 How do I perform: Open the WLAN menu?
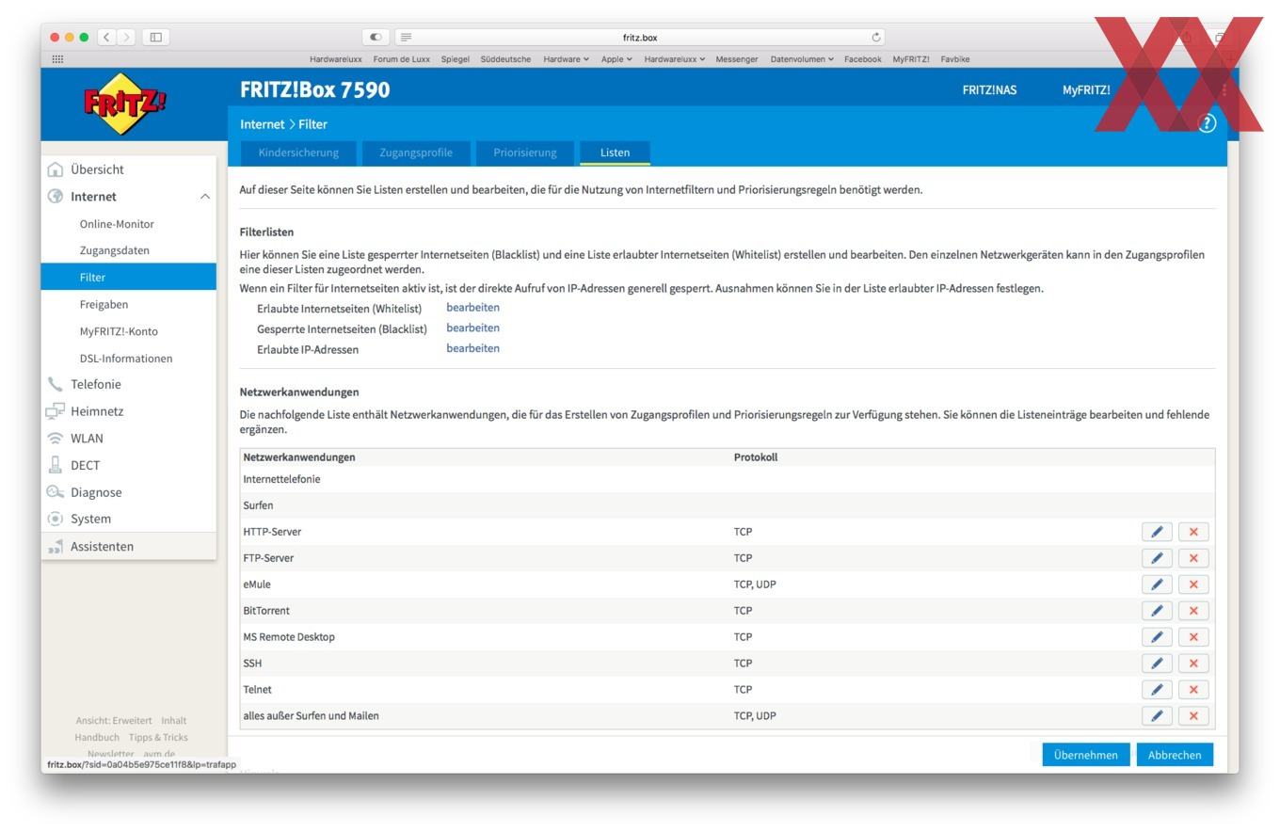(128, 439)
